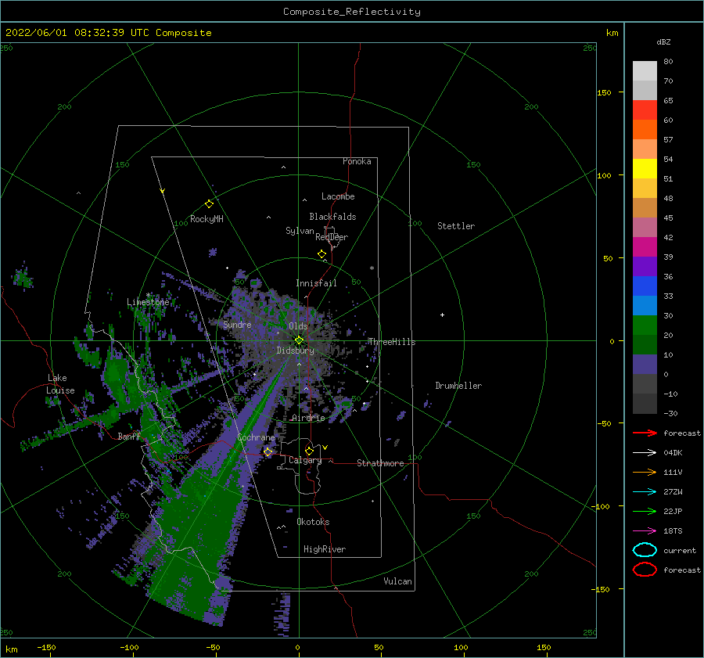Click the ThreeHills town label
This screenshot has width=704, height=658.
click(392, 342)
